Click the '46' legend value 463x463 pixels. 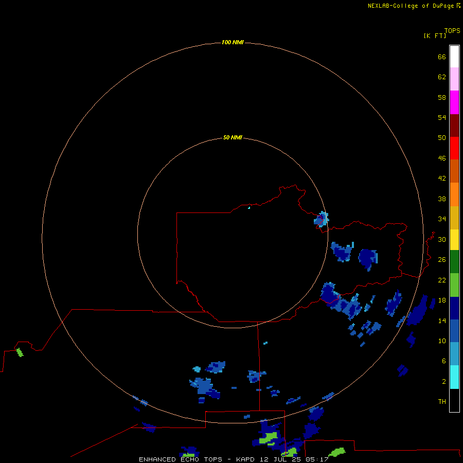pyautogui.click(x=442, y=158)
